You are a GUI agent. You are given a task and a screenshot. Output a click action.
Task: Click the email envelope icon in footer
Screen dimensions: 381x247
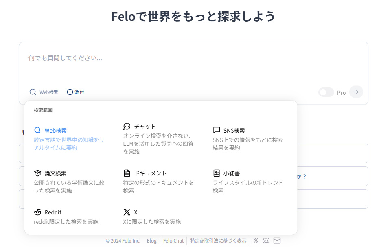click(x=277, y=240)
